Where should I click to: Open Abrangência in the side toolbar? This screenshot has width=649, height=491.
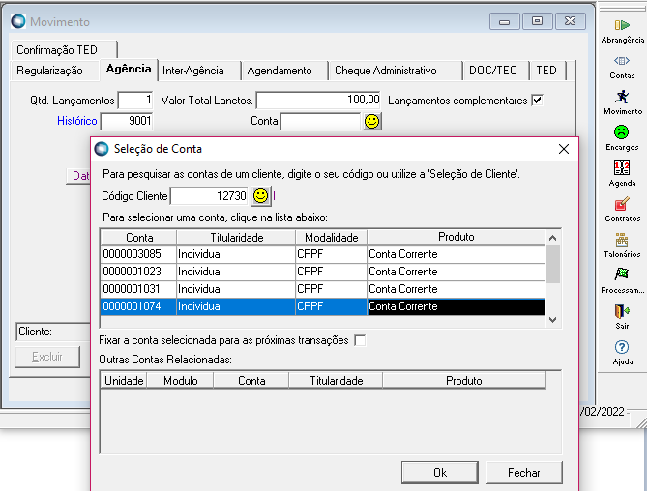click(622, 31)
